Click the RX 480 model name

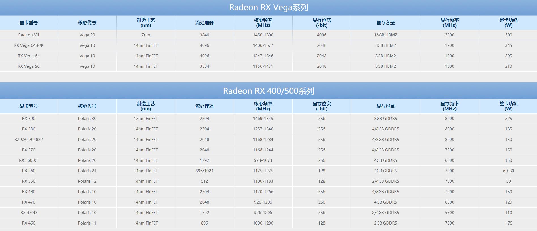(29, 192)
